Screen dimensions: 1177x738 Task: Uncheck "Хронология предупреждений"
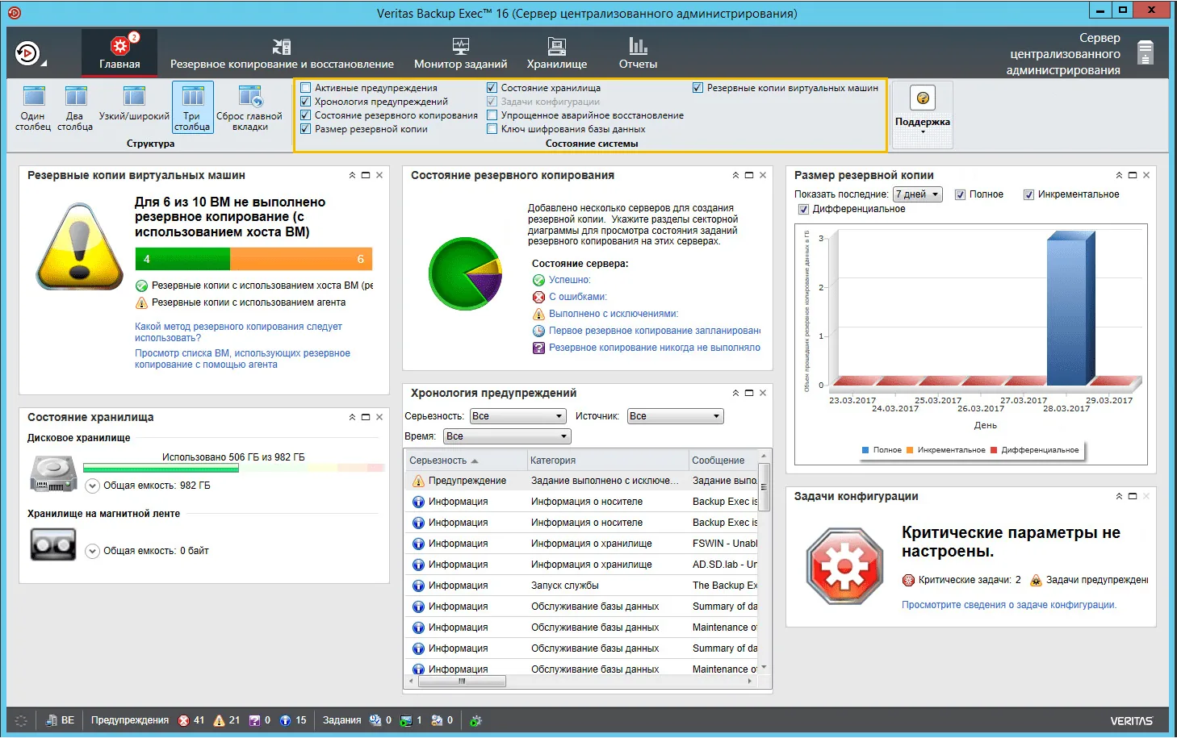pos(305,101)
